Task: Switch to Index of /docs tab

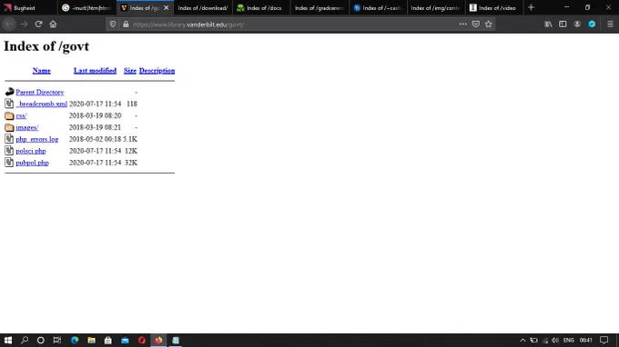Action: (260, 8)
